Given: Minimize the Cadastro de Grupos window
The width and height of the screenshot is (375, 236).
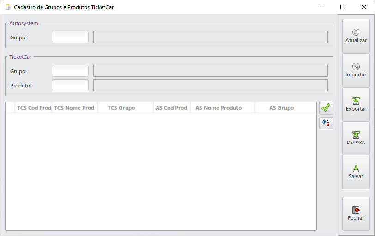Looking at the screenshot, I should [x=322, y=7].
